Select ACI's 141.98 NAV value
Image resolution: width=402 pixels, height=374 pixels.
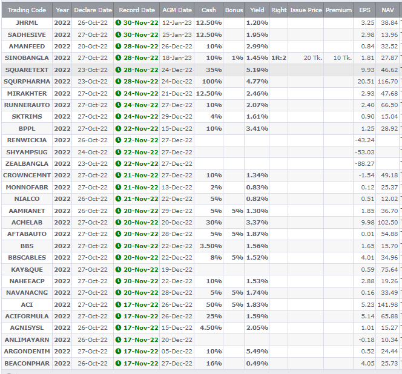coord(387,304)
